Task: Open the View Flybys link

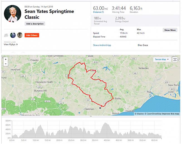Action: pyautogui.click(x=11, y=44)
